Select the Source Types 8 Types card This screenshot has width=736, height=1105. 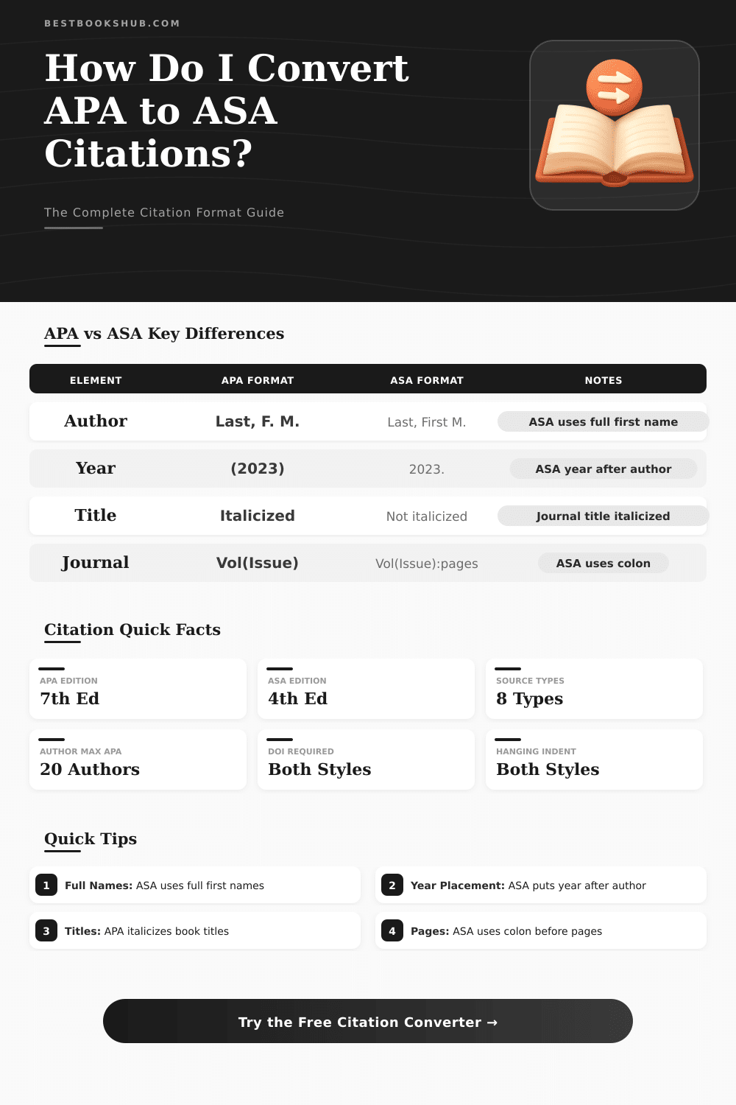594,690
